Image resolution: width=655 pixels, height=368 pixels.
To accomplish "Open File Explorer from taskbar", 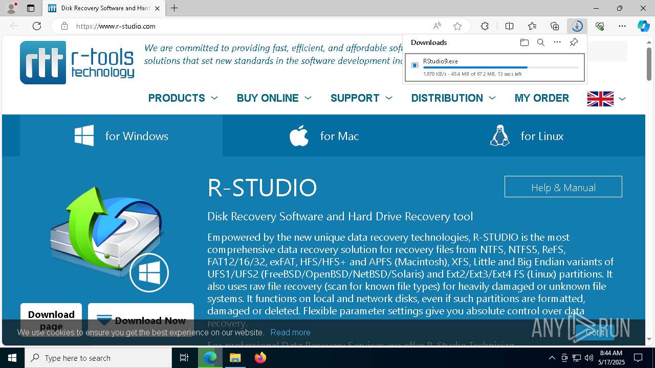I will click(235, 358).
